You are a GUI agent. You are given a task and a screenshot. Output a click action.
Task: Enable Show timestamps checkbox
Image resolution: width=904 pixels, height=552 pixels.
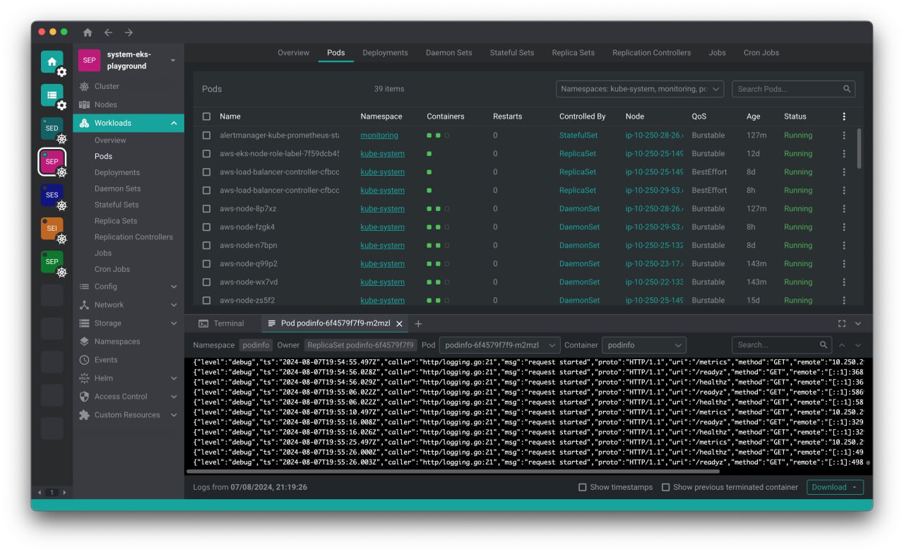pyautogui.click(x=583, y=487)
